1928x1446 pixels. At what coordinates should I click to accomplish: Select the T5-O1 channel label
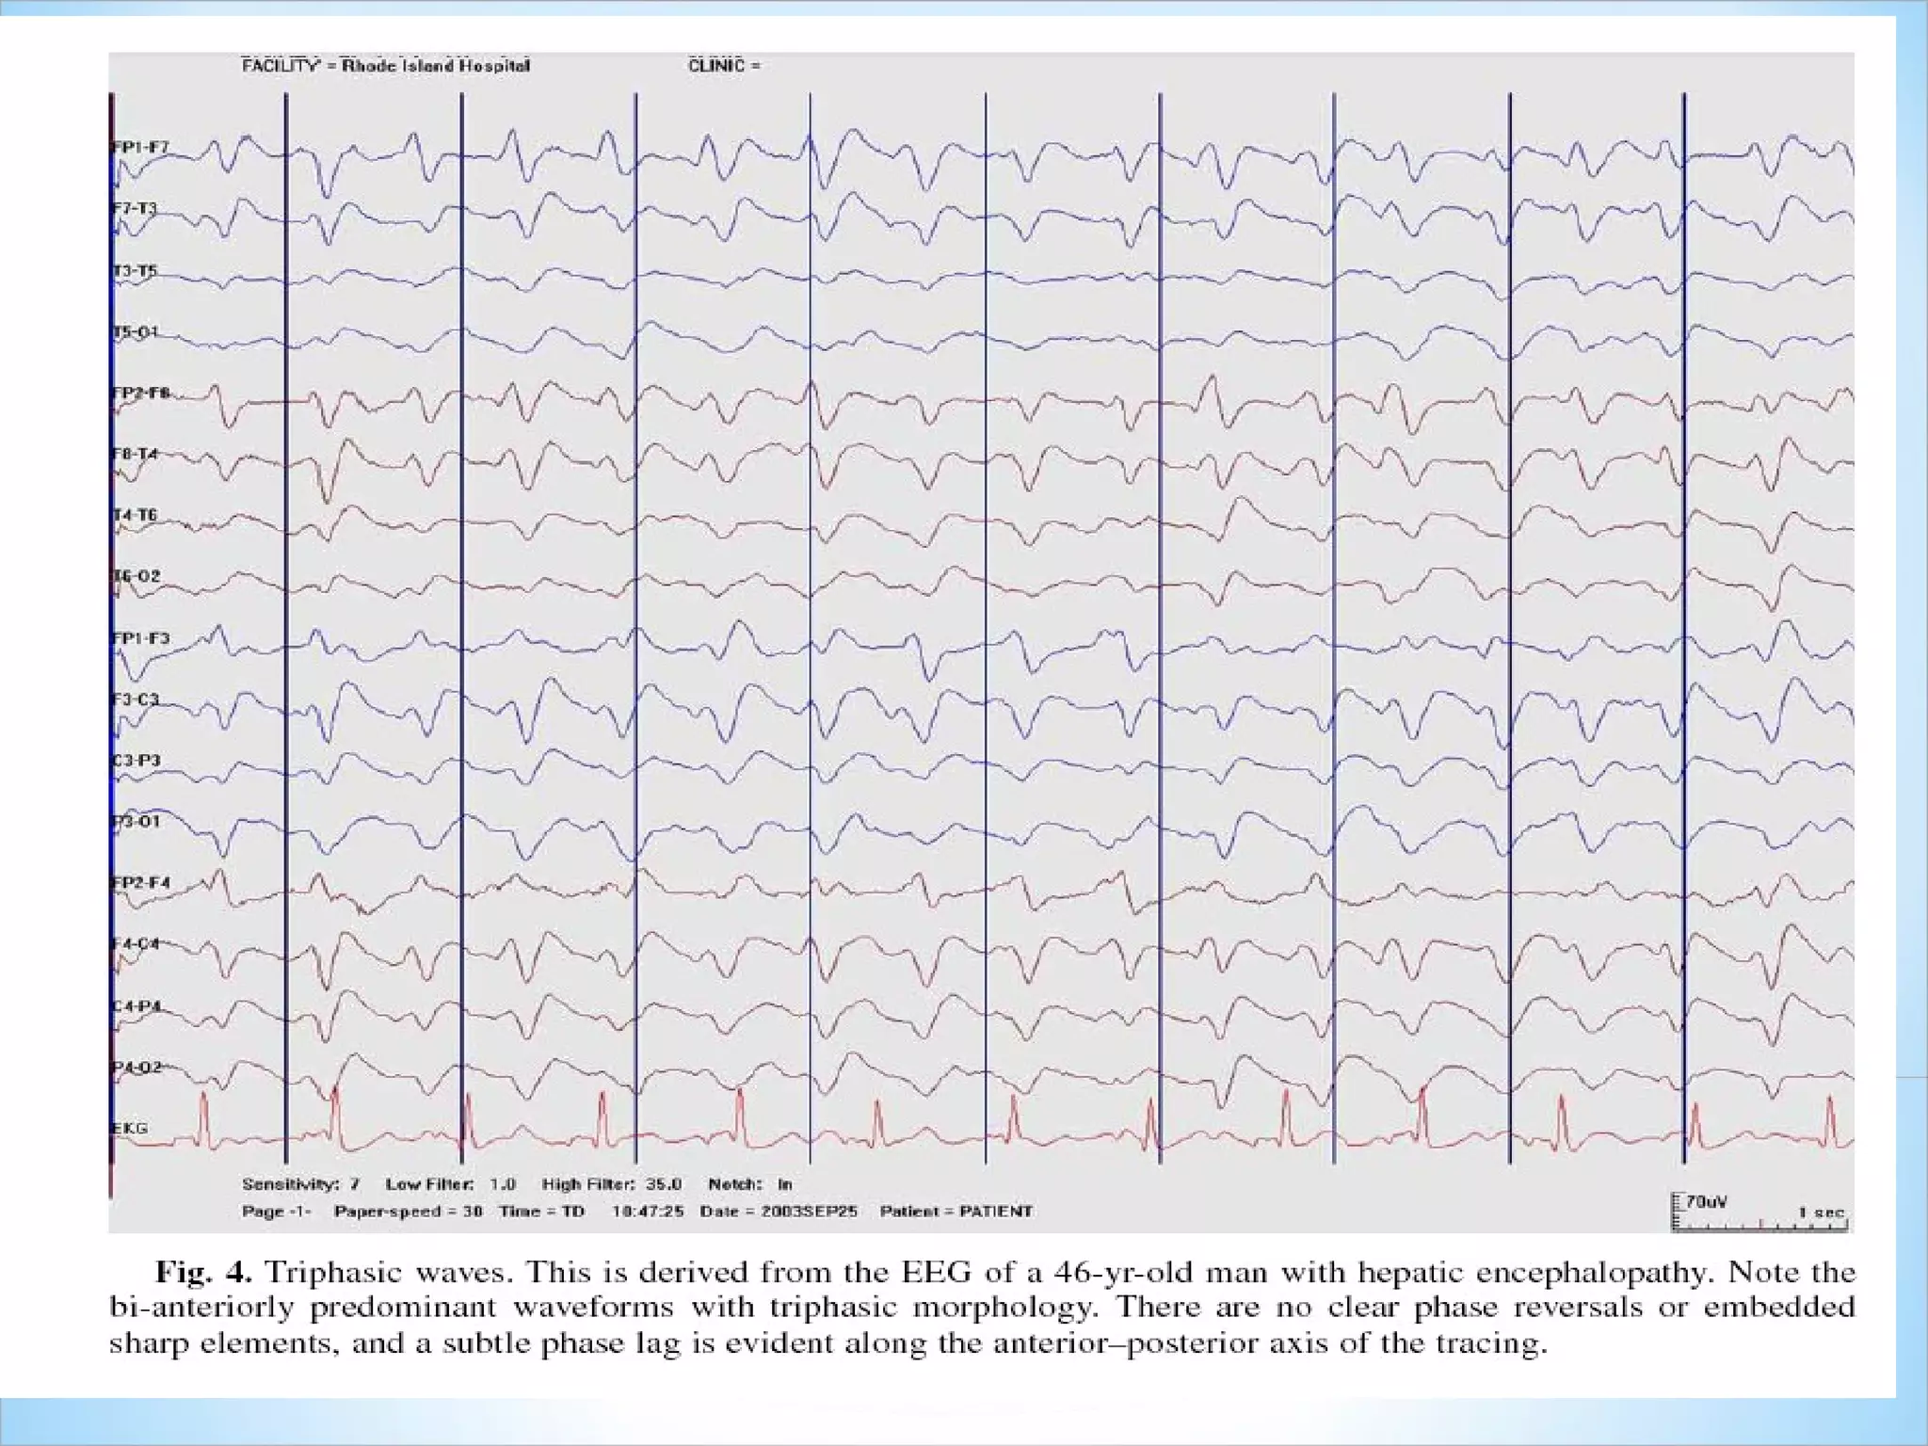[137, 332]
